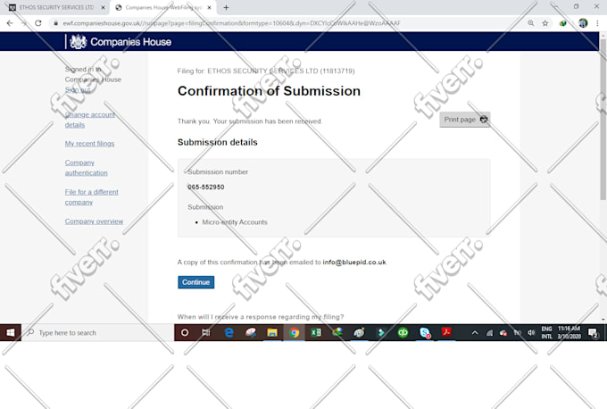Launch Microsoft Edge from taskbar
The height and width of the screenshot is (409, 607).
click(229, 333)
